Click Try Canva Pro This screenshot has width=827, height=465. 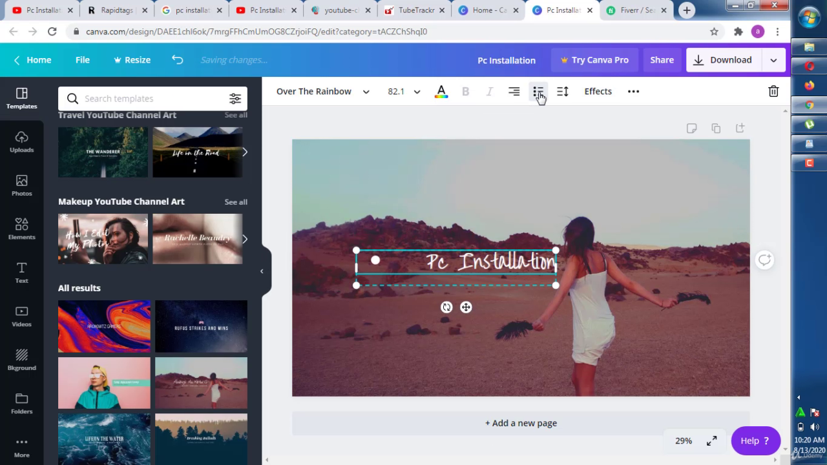594,60
